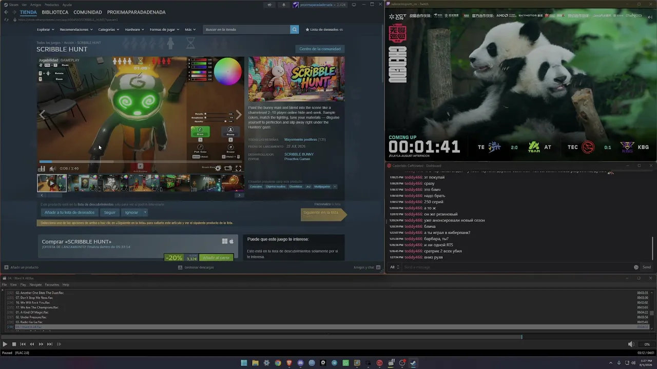Click Centro de la comunidad button
The height and width of the screenshot is (369, 657).
tap(320, 49)
